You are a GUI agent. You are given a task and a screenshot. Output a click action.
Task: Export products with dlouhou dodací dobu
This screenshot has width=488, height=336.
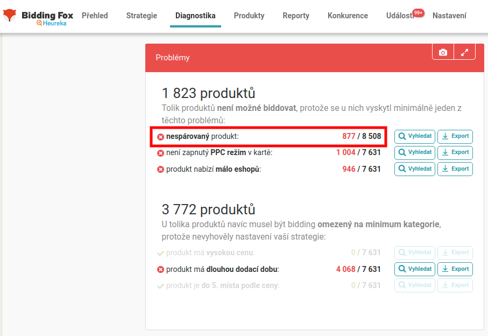click(455, 269)
